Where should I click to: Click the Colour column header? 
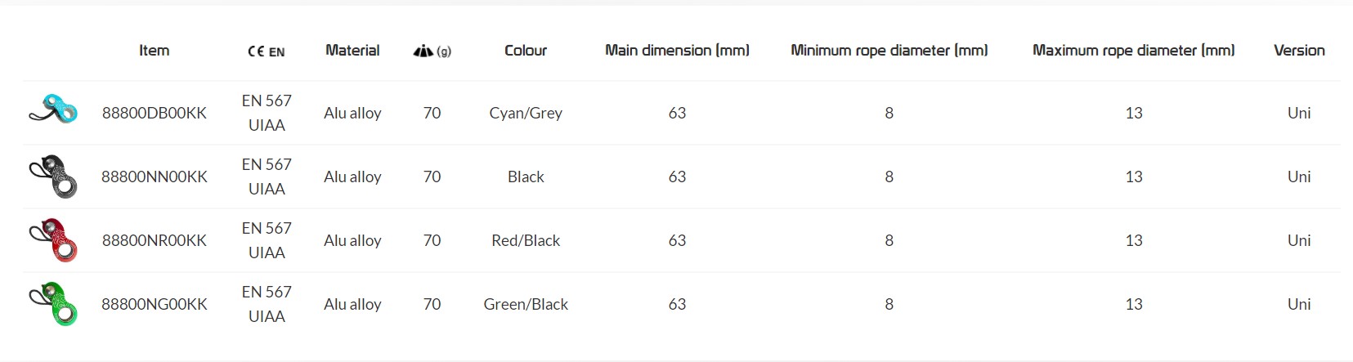click(526, 51)
